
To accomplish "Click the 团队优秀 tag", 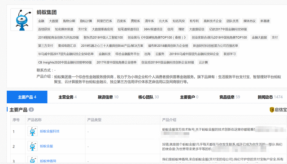I will pos(232,21).
